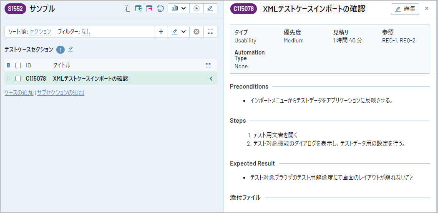Viewport: 438px width, 213px height.
Task: Click the 優先度 field label
Action: (x=292, y=32)
